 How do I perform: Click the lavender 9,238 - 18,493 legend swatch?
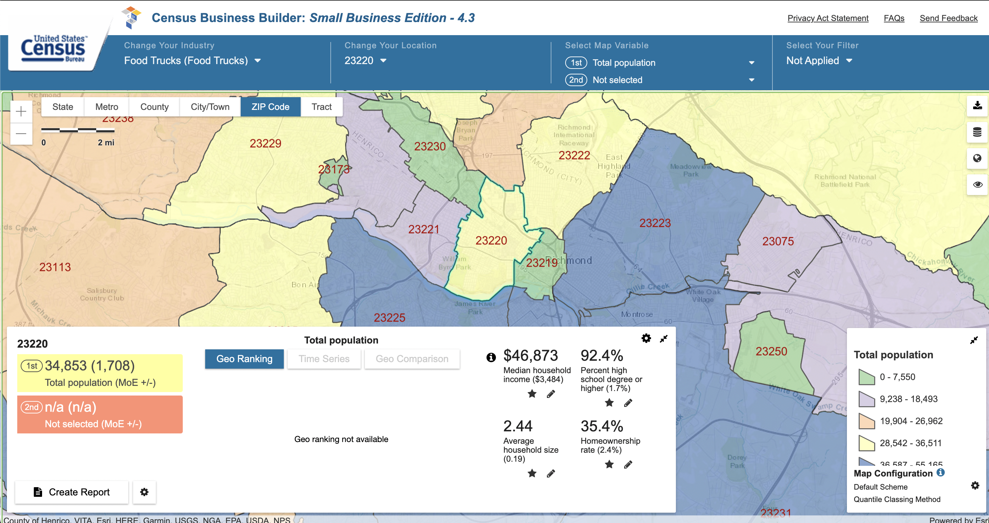tap(867, 399)
